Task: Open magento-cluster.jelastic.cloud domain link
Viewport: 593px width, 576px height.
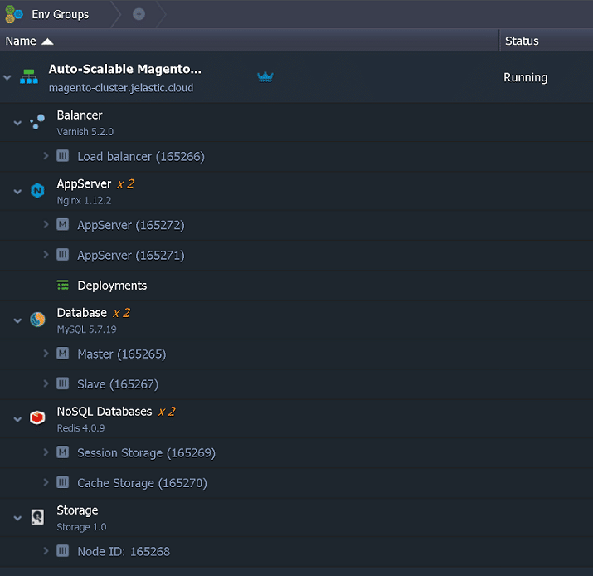Action: [x=121, y=87]
